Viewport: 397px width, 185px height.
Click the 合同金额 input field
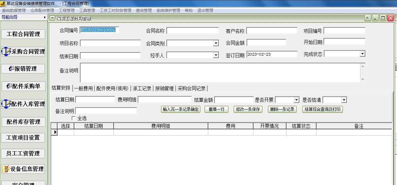[x=266, y=43]
